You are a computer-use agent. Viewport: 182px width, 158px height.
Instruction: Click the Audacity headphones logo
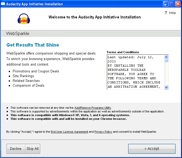24,19
